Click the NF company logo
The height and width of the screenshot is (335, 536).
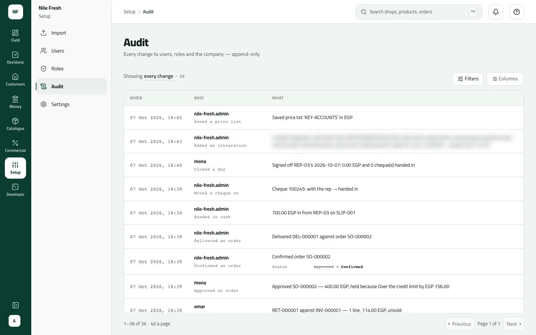pyautogui.click(x=16, y=12)
